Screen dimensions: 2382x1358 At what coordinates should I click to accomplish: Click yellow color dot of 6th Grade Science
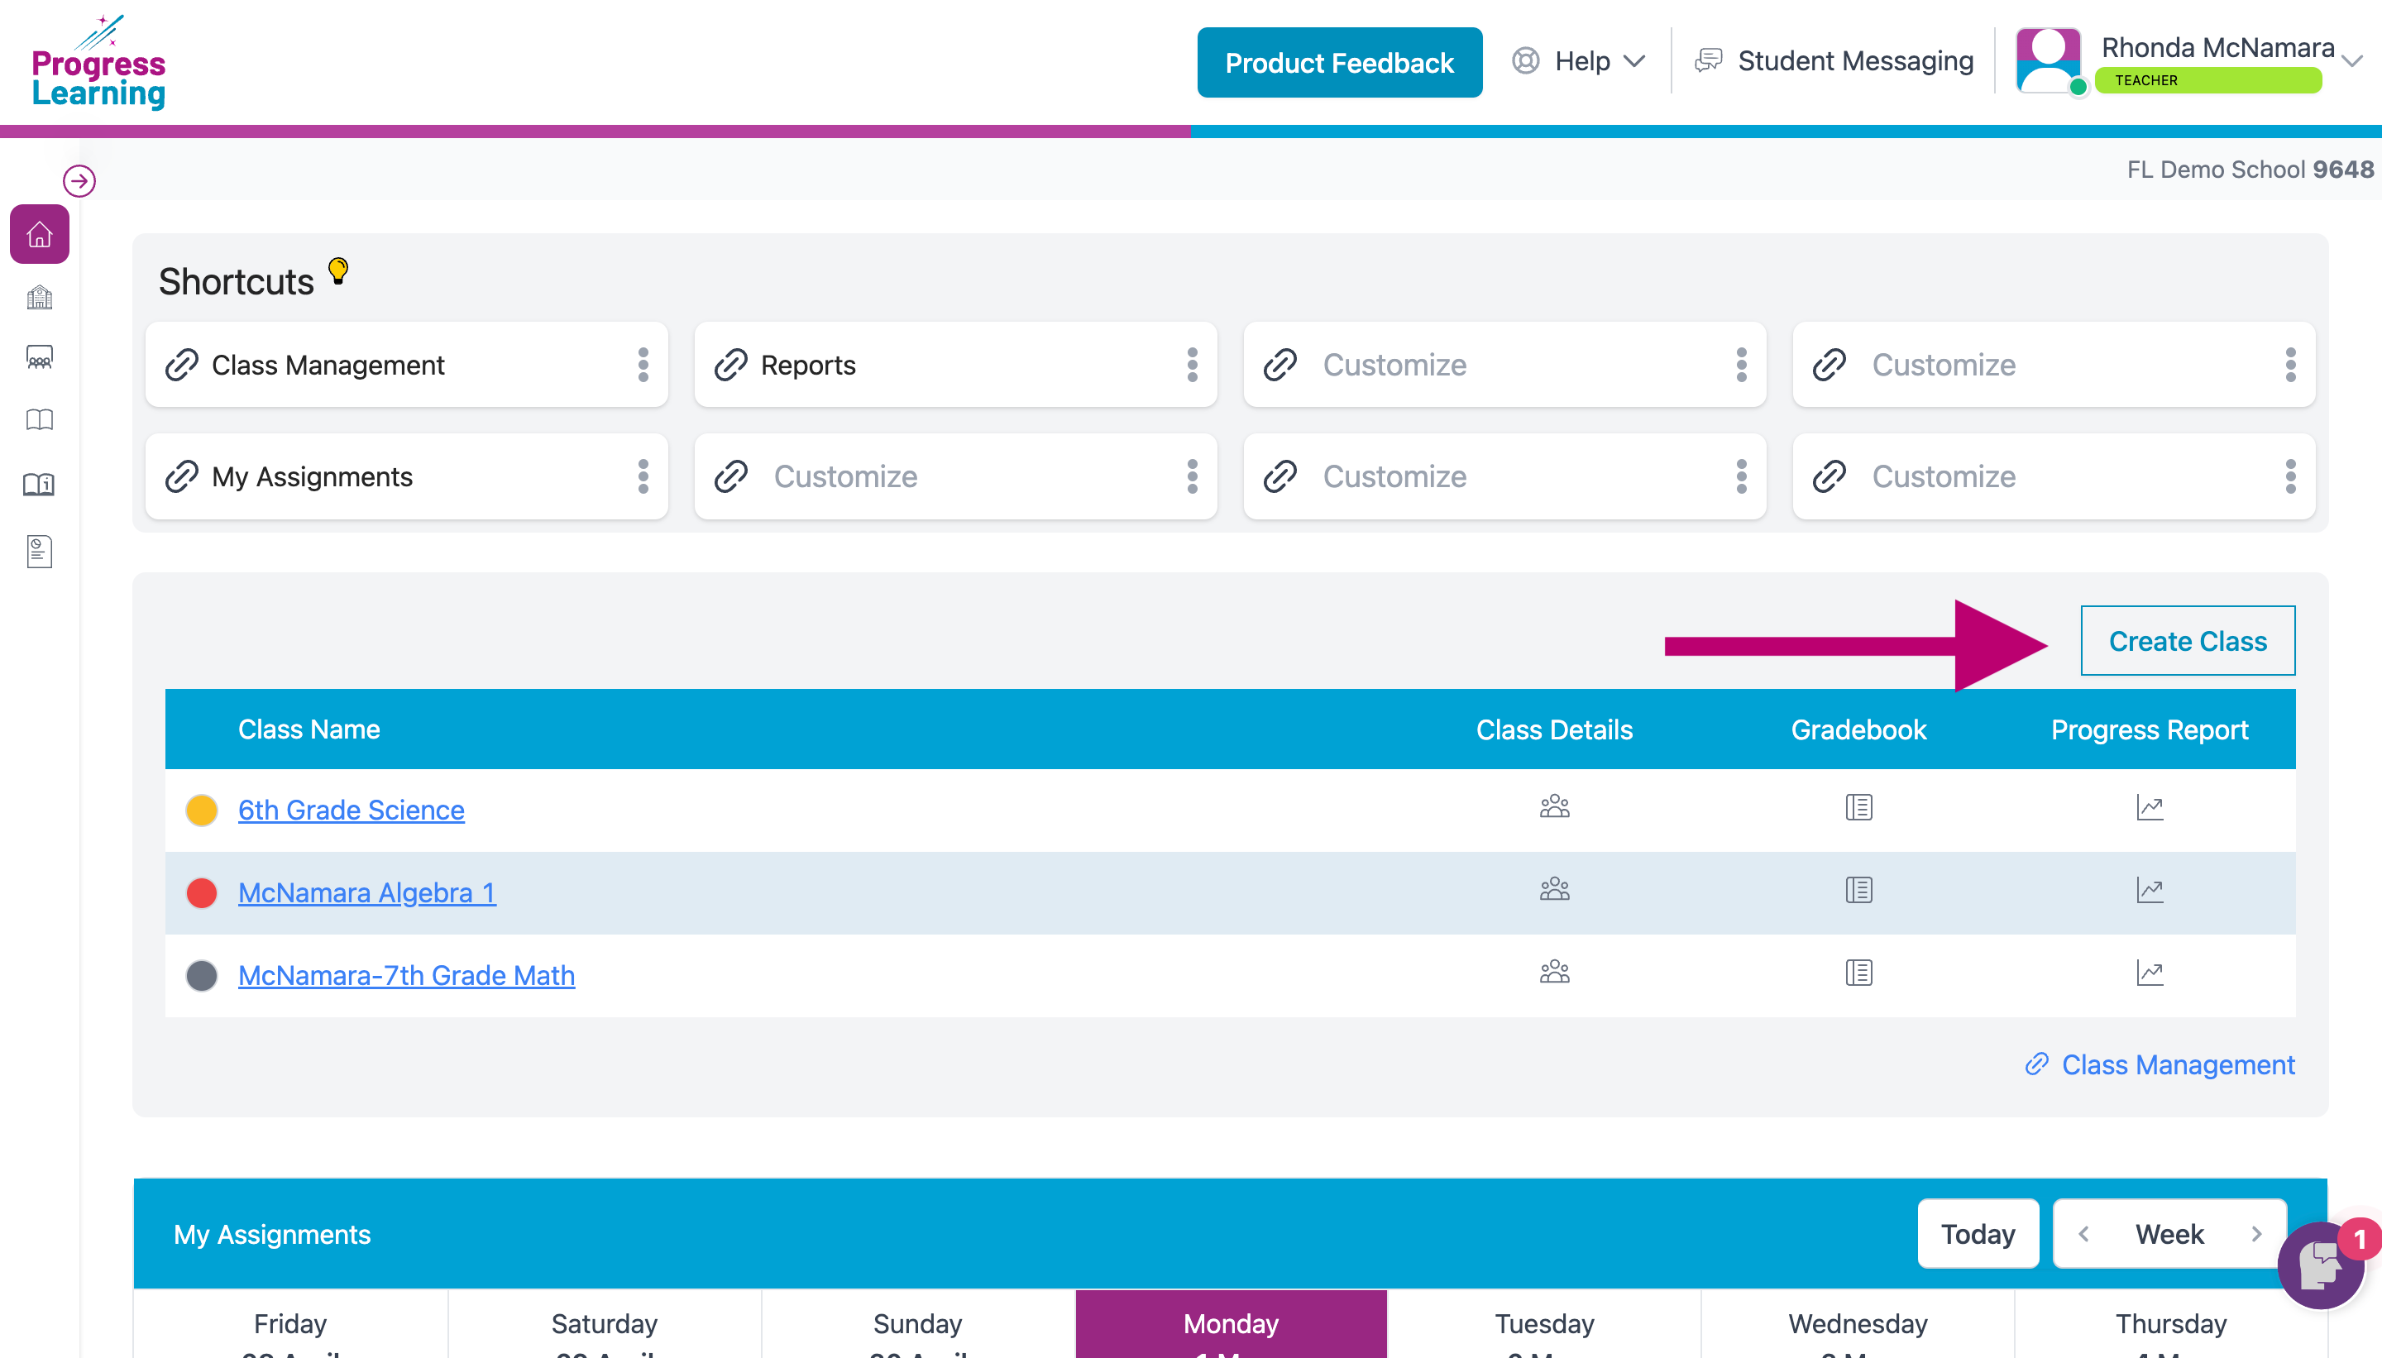(x=202, y=810)
